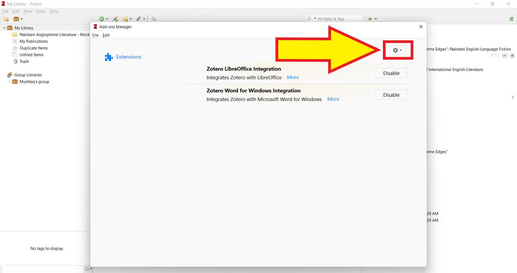Click the "International English Literature" field text
The image size is (517, 273).
455,69
